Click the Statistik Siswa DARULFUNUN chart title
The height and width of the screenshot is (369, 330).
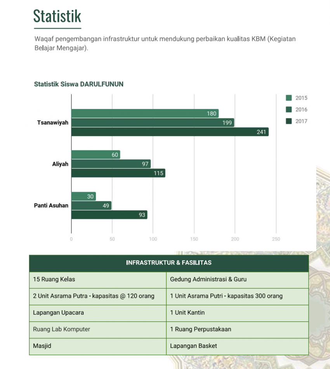pos(79,84)
